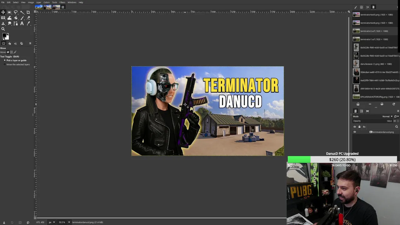
Task: Select the Paths tool
Action: (16, 23)
